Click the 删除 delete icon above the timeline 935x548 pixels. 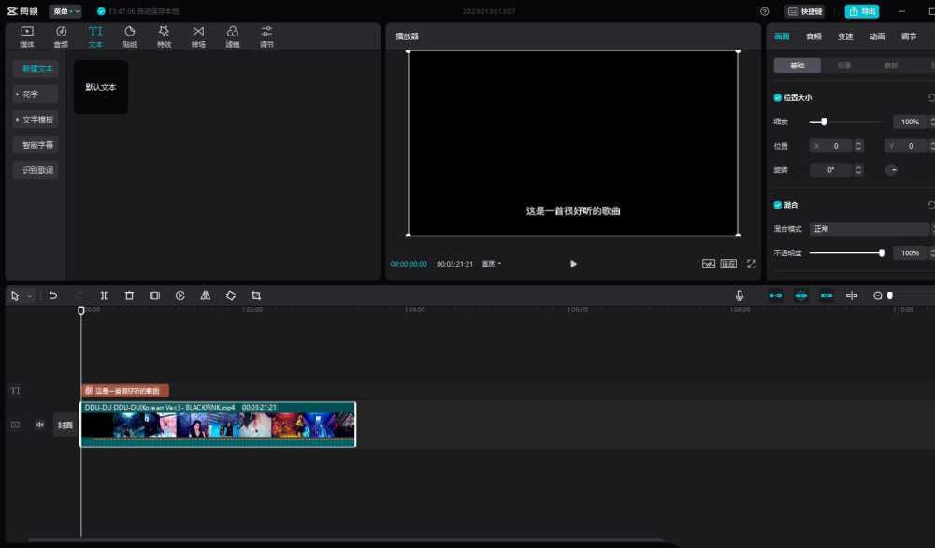pos(129,296)
